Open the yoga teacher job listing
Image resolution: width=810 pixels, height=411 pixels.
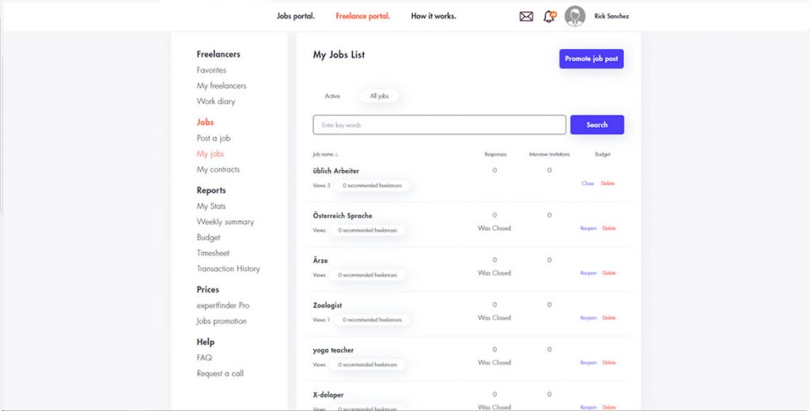tap(333, 350)
